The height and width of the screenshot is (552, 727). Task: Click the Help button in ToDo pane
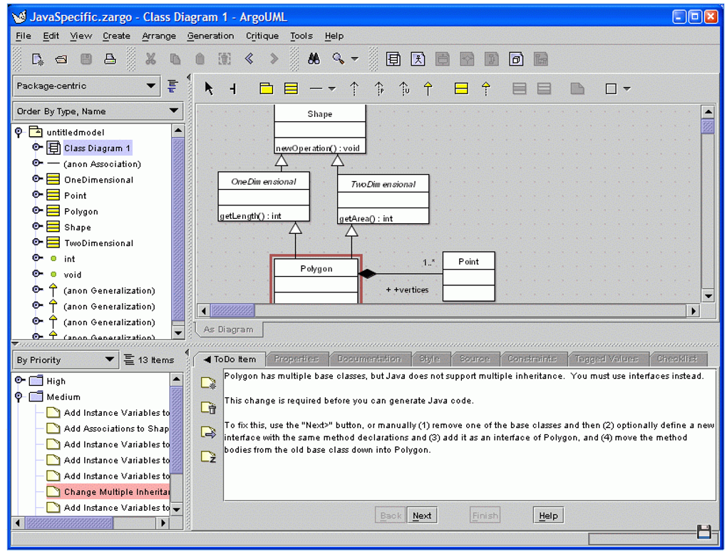[x=548, y=516]
